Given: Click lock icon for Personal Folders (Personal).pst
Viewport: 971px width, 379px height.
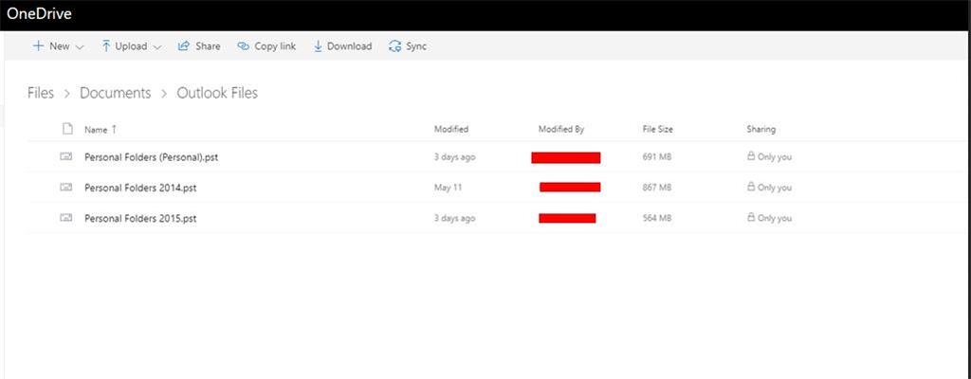Looking at the screenshot, I should coord(751,156).
